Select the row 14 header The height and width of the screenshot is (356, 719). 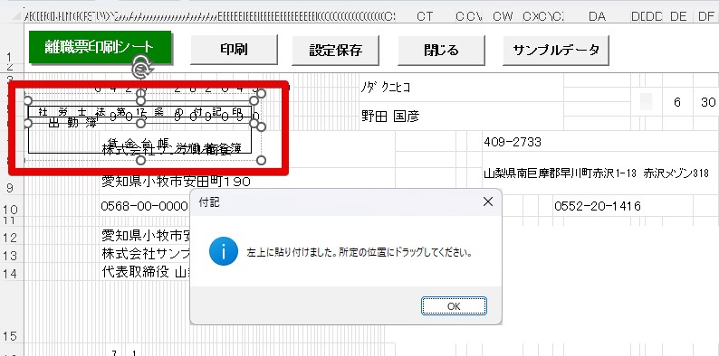12,273
